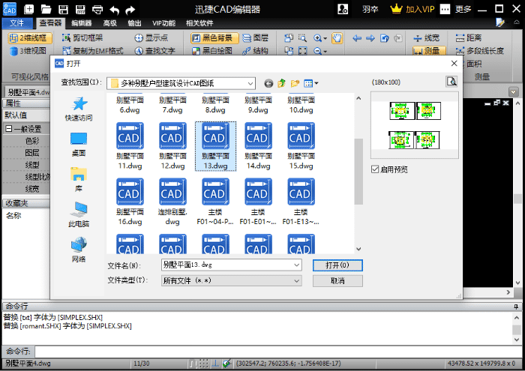Select file 别墅平面16.dwg
This screenshot has height=371, width=525.
pos(130,202)
